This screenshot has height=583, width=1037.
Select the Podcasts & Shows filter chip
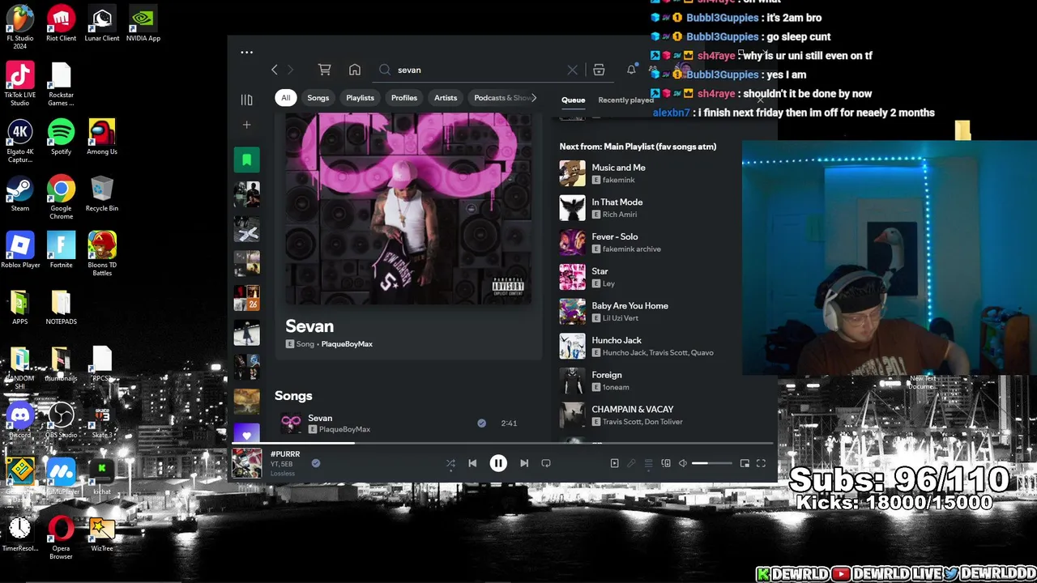tap(499, 98)
